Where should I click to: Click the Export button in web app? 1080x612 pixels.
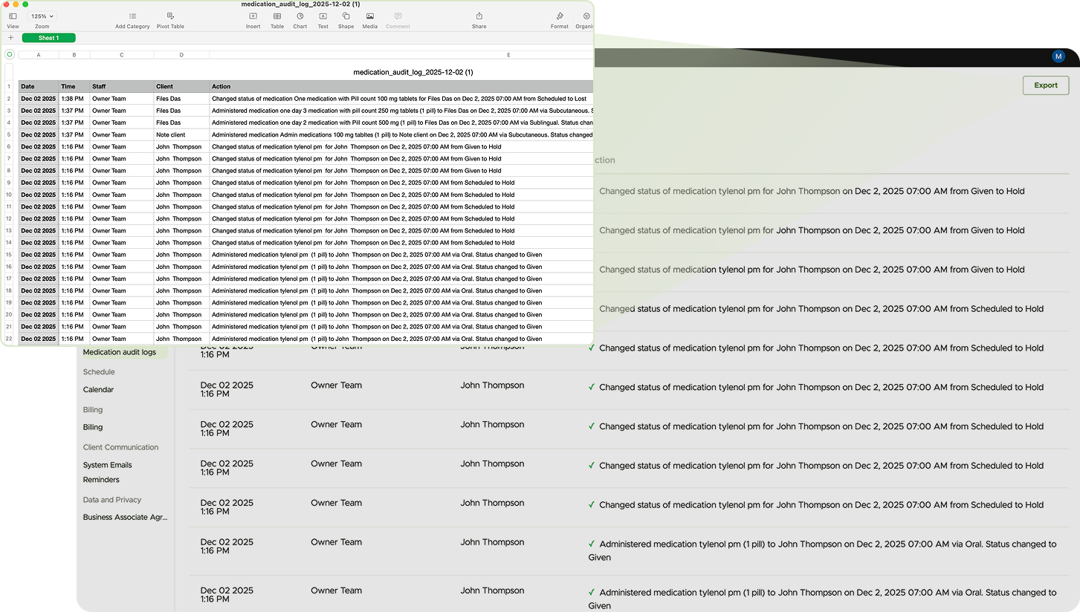click(x=1046, y=85)
